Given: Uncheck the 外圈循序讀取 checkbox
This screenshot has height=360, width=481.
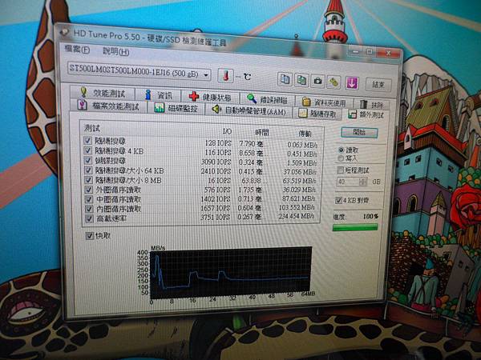Looking at the screenshot, I should click(x=89, y=190).
